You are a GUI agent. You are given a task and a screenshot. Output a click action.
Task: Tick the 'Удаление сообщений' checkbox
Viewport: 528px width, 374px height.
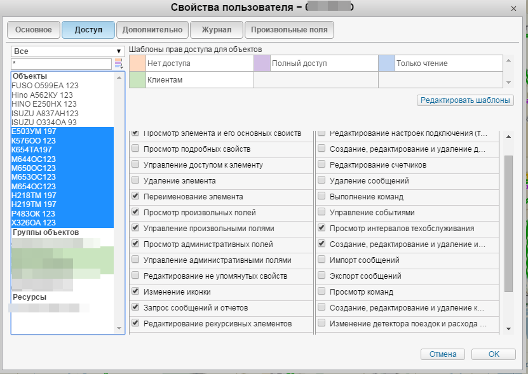(322, 181)
